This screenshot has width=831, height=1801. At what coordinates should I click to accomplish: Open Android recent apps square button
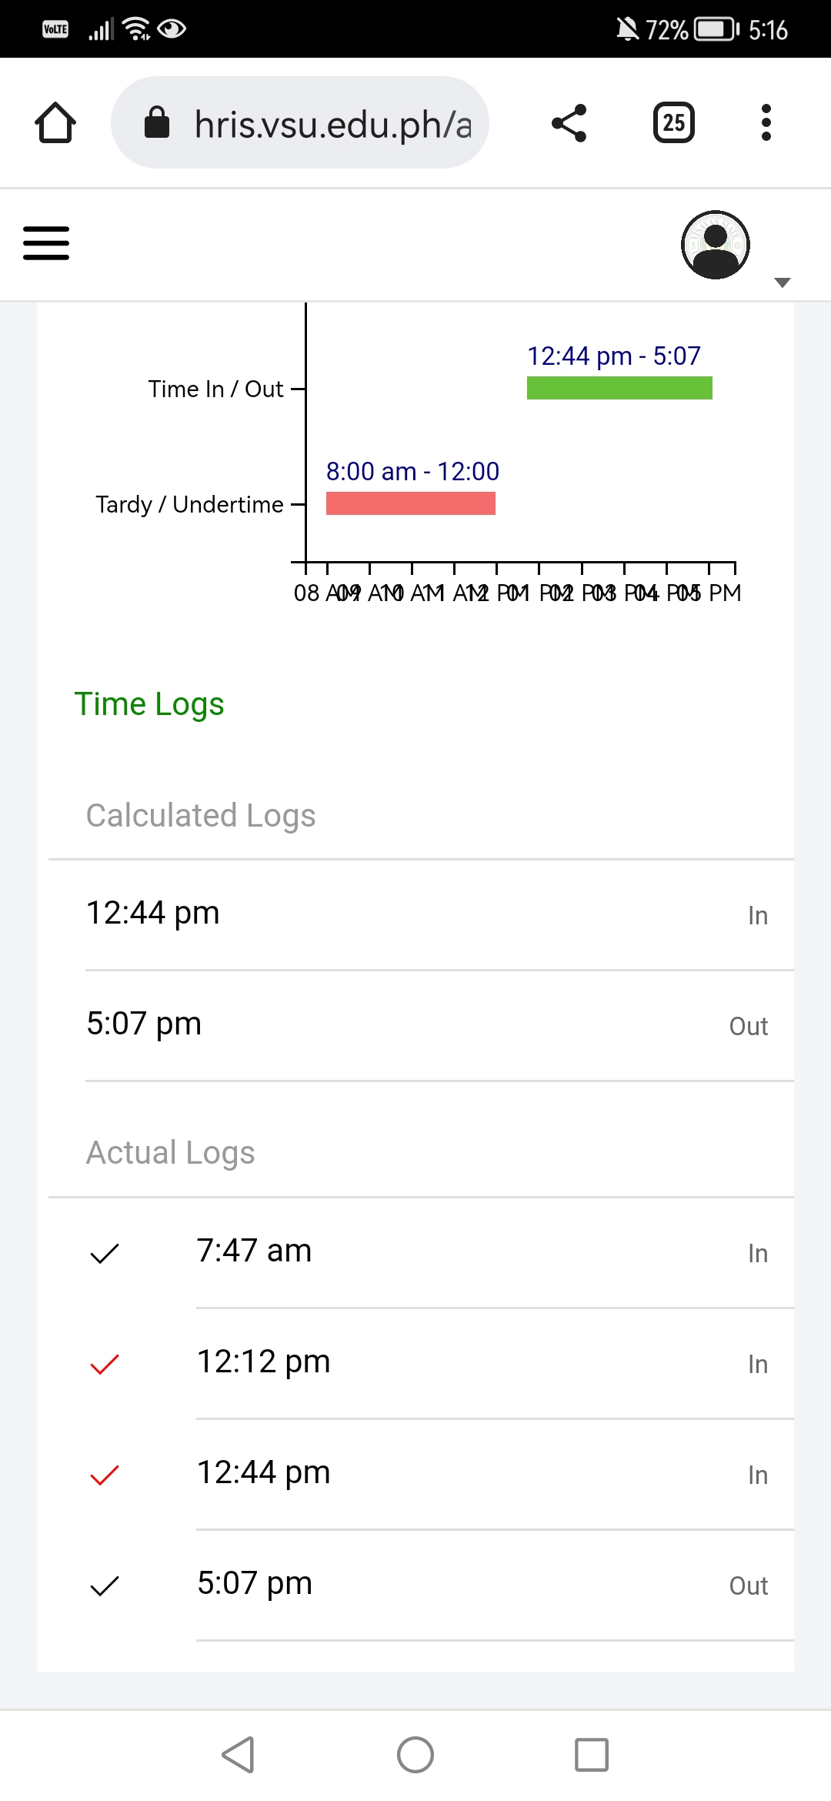point(591,1755)
